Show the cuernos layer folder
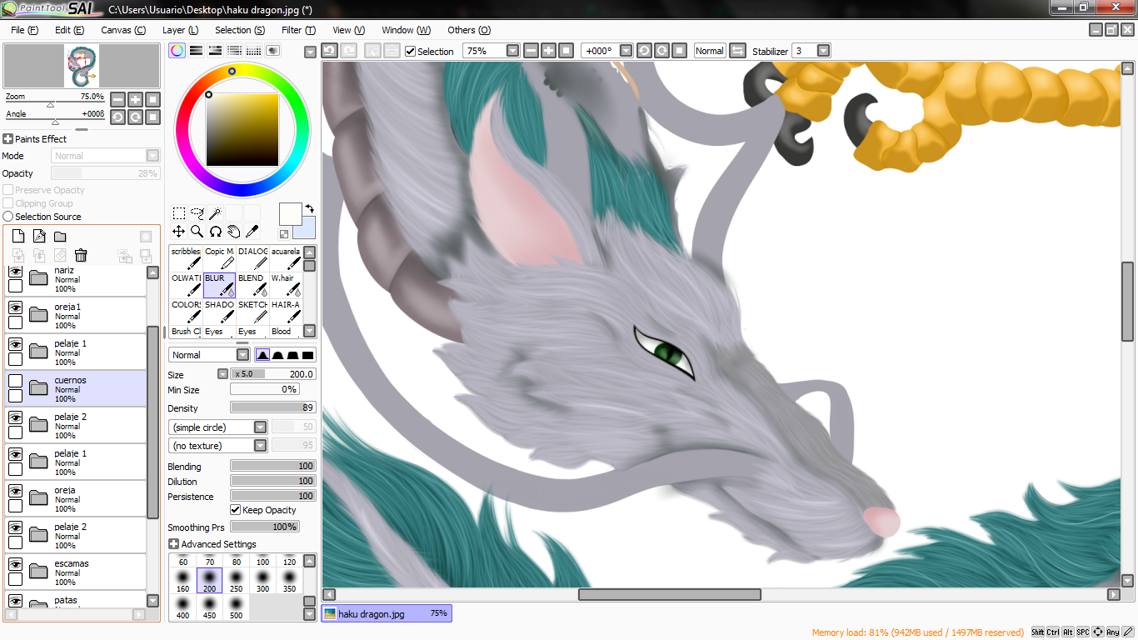 15,381
